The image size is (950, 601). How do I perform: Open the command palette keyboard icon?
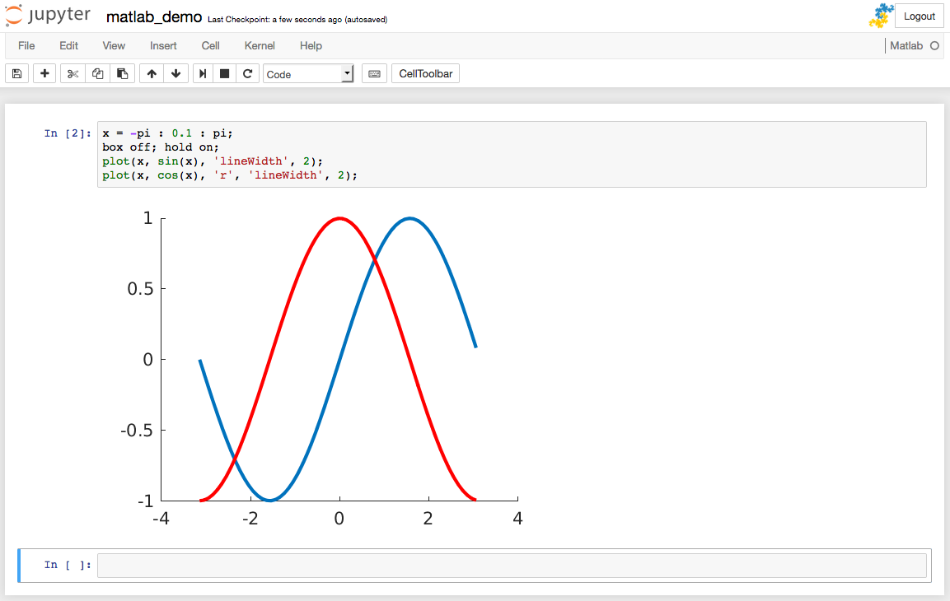click(x=374, y=74)
